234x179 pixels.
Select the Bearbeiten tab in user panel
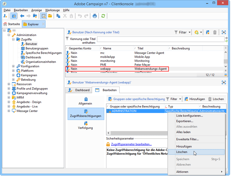[x=106, y=90]
